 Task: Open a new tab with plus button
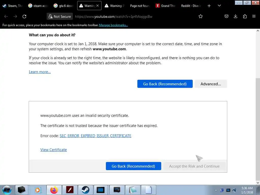click(209, 6)
